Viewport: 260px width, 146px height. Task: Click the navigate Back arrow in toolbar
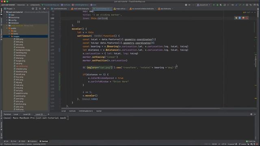tap(190, 5)
